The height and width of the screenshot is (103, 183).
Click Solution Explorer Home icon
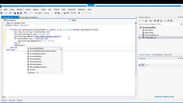(146, 21)
